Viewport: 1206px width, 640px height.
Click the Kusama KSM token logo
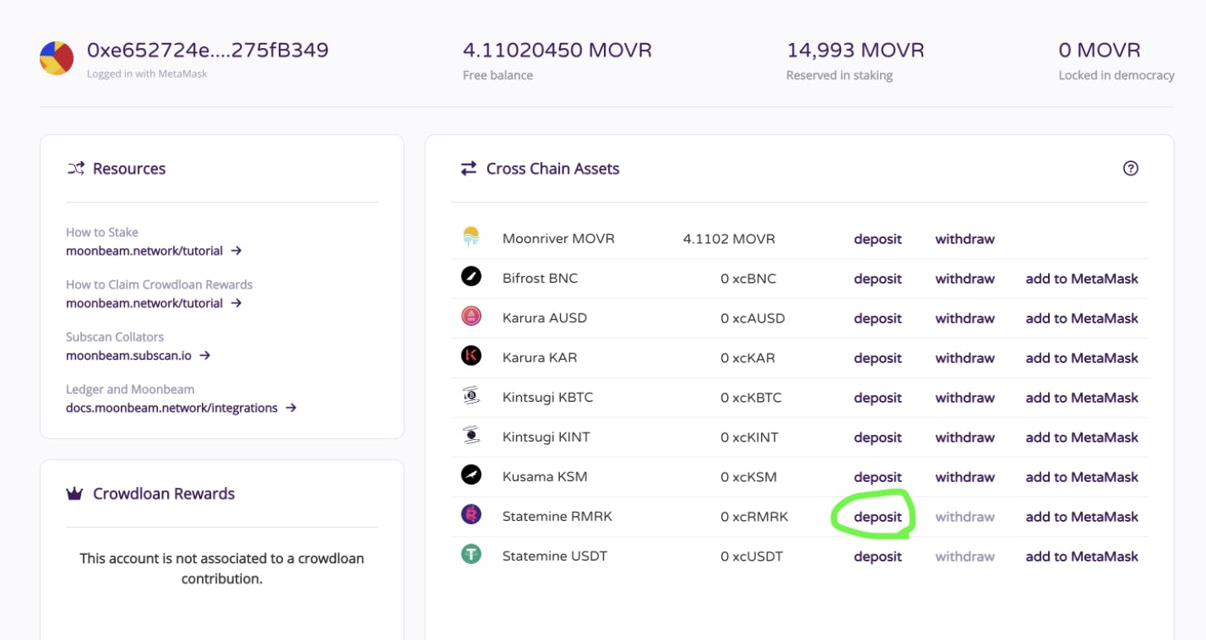pyautogui.click(x=471, y=475)
